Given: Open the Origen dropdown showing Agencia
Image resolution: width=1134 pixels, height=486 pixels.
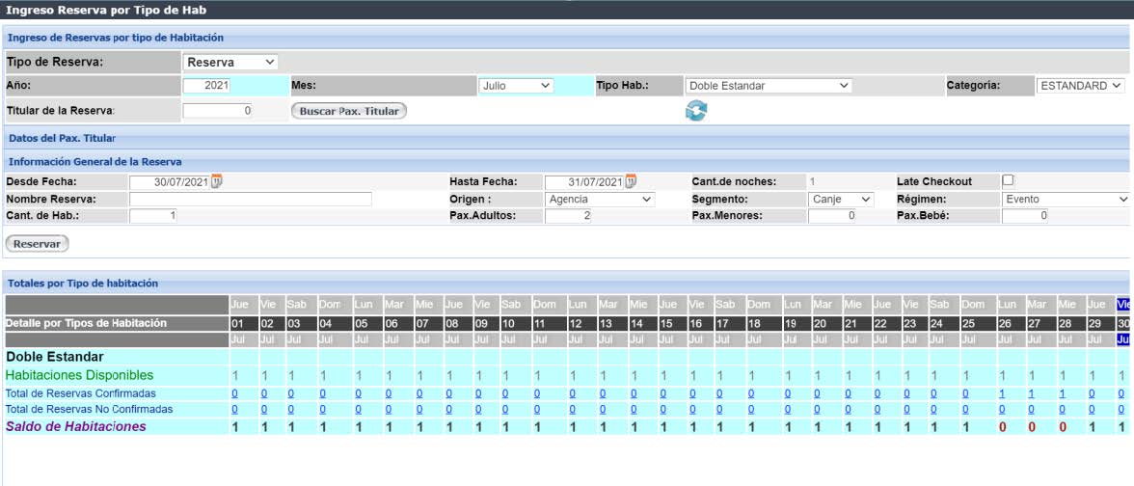Looking at the screenshot, I should (x=599, y=199).
